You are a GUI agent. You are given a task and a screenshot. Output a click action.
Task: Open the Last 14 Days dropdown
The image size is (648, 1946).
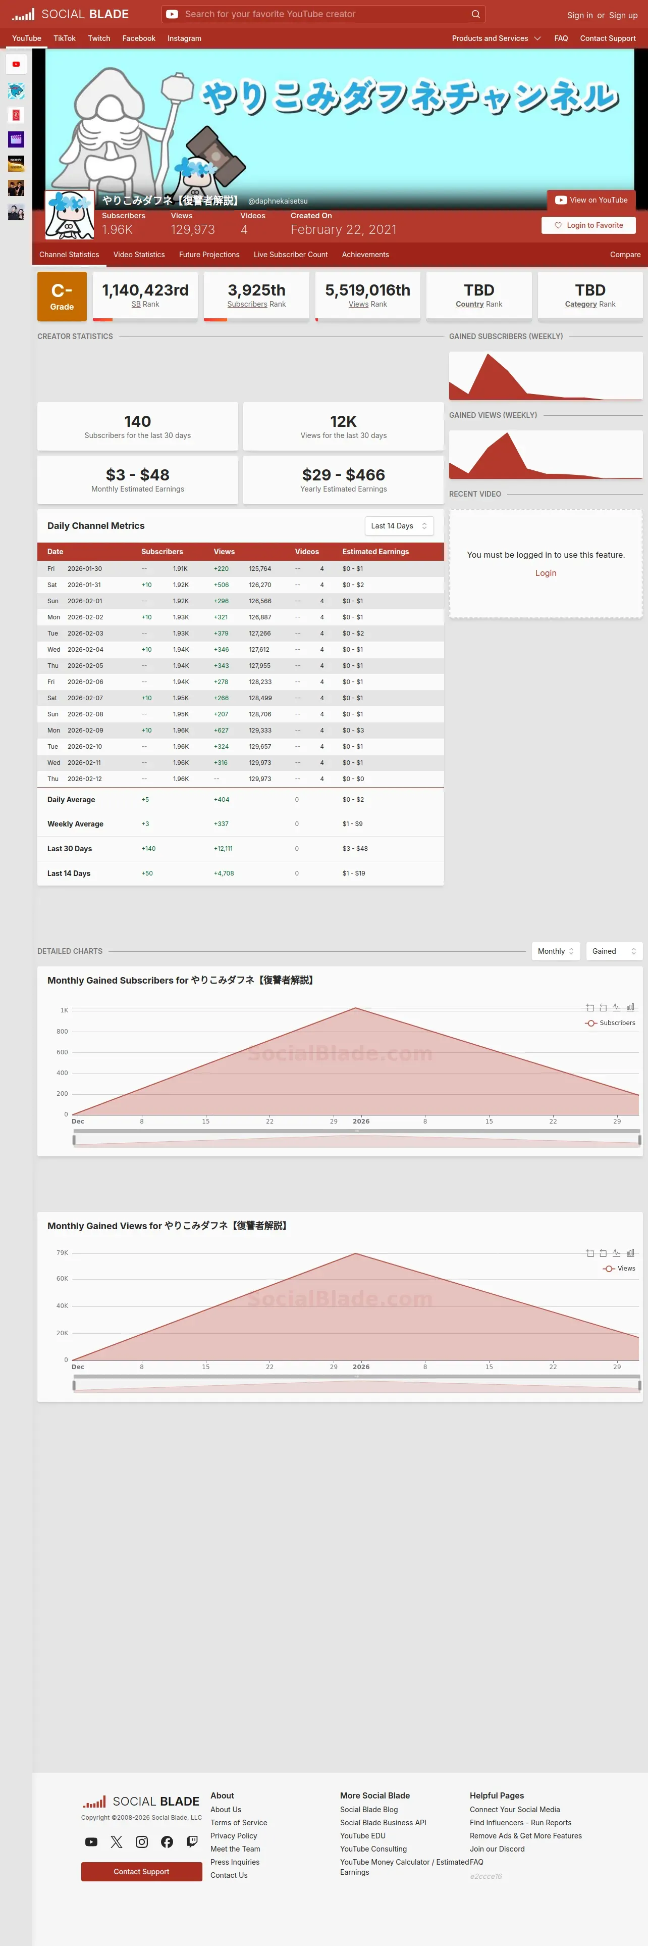(x=399, y=526)
